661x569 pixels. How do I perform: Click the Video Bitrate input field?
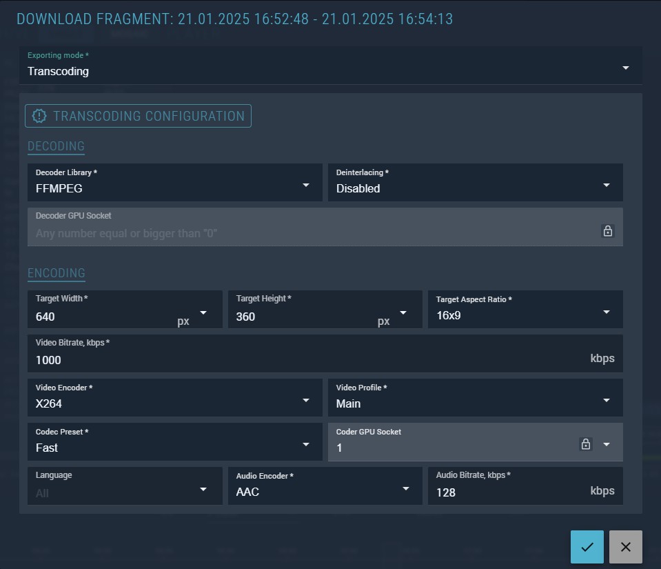point(303,359)
